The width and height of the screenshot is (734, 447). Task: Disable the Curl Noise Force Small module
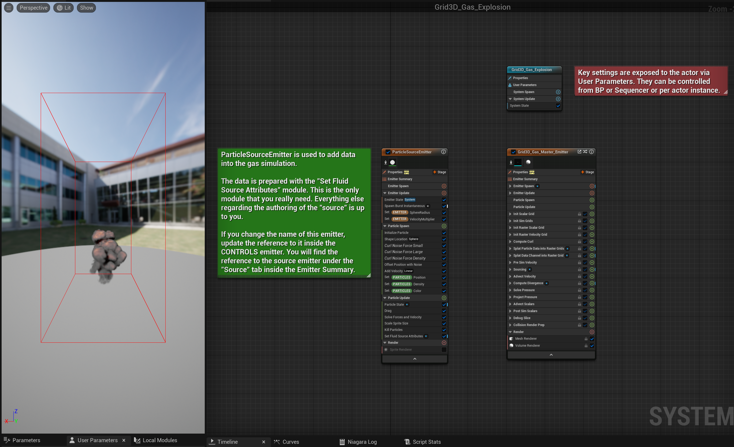[x=444, y=246]
